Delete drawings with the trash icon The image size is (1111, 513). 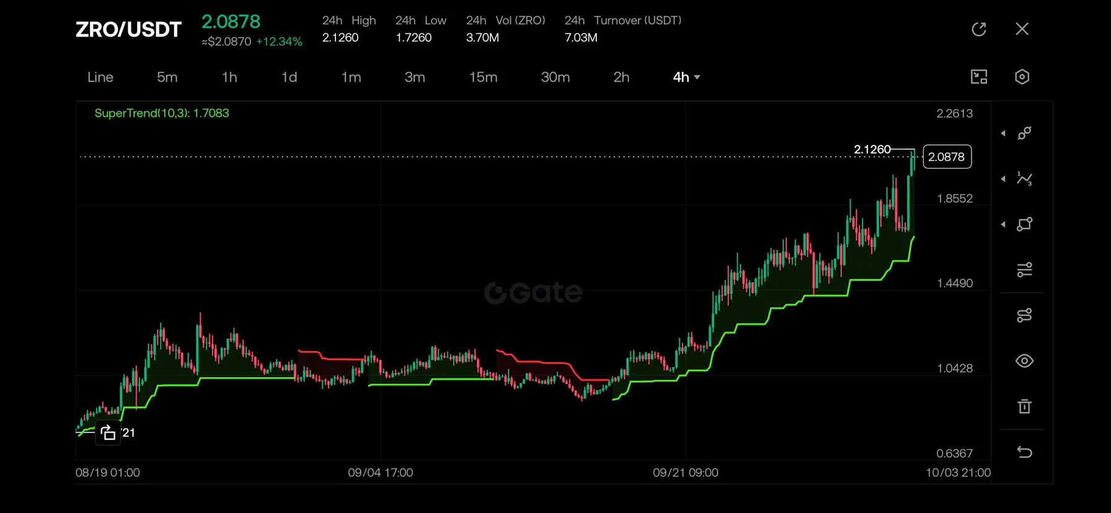[1025, 406]
